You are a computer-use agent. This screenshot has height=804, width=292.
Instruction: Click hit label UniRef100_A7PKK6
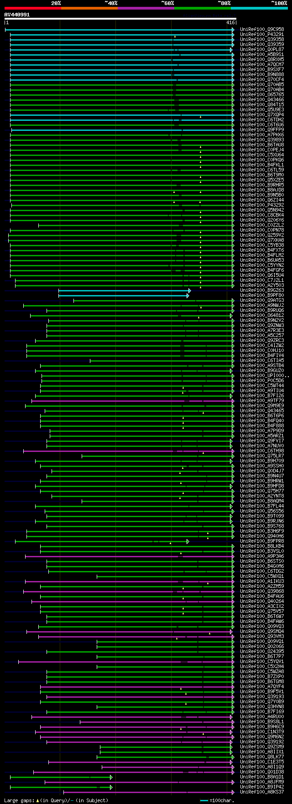262,135
